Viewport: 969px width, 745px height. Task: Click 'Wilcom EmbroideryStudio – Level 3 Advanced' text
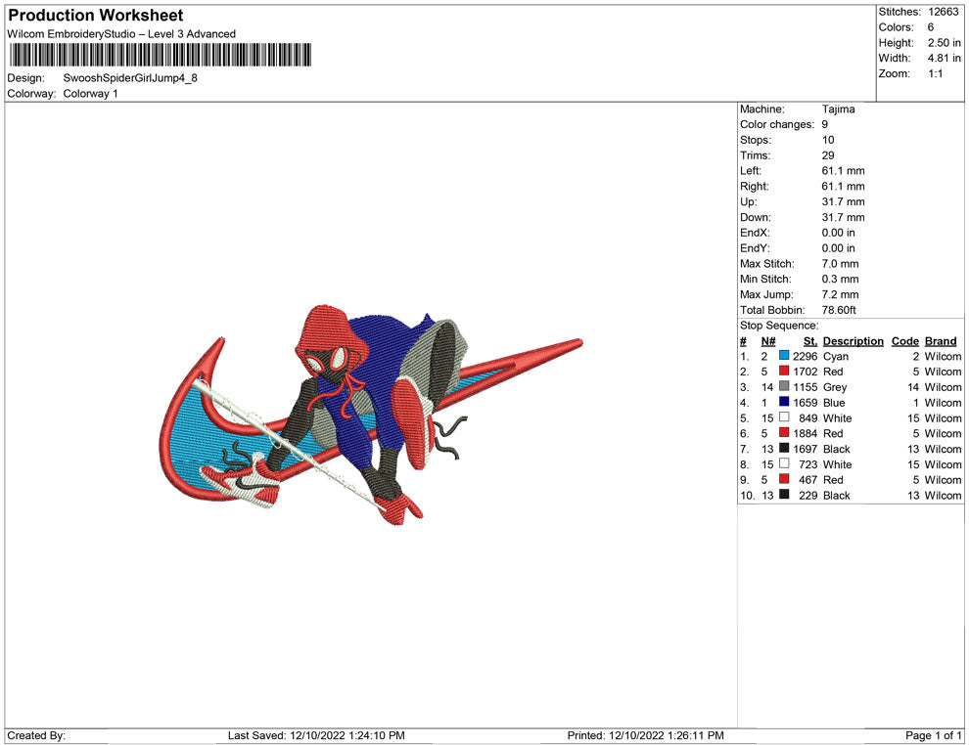coord(121,34)
